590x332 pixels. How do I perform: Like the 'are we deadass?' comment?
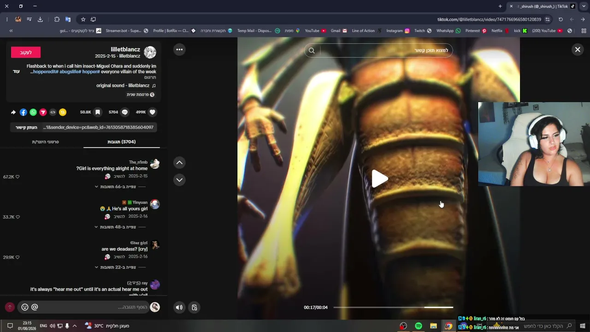click(18, 257)
